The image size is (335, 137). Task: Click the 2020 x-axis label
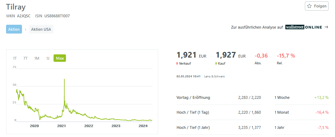34,126
